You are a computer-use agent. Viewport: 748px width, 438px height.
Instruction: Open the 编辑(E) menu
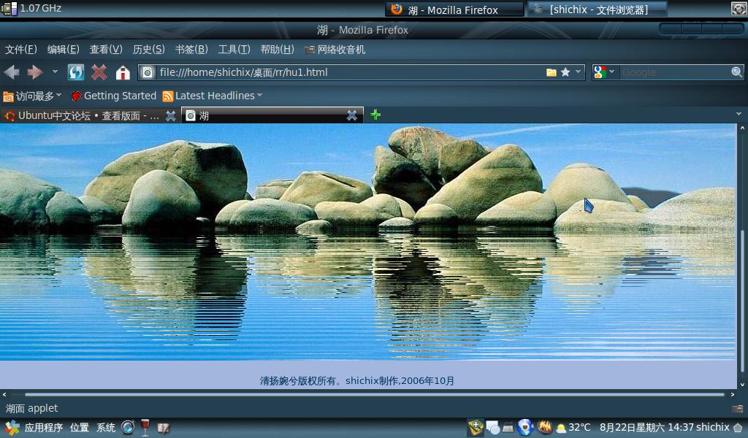pyautogui.click(x=63, y=50)
